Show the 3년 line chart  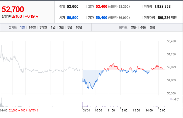pos(61,28)
